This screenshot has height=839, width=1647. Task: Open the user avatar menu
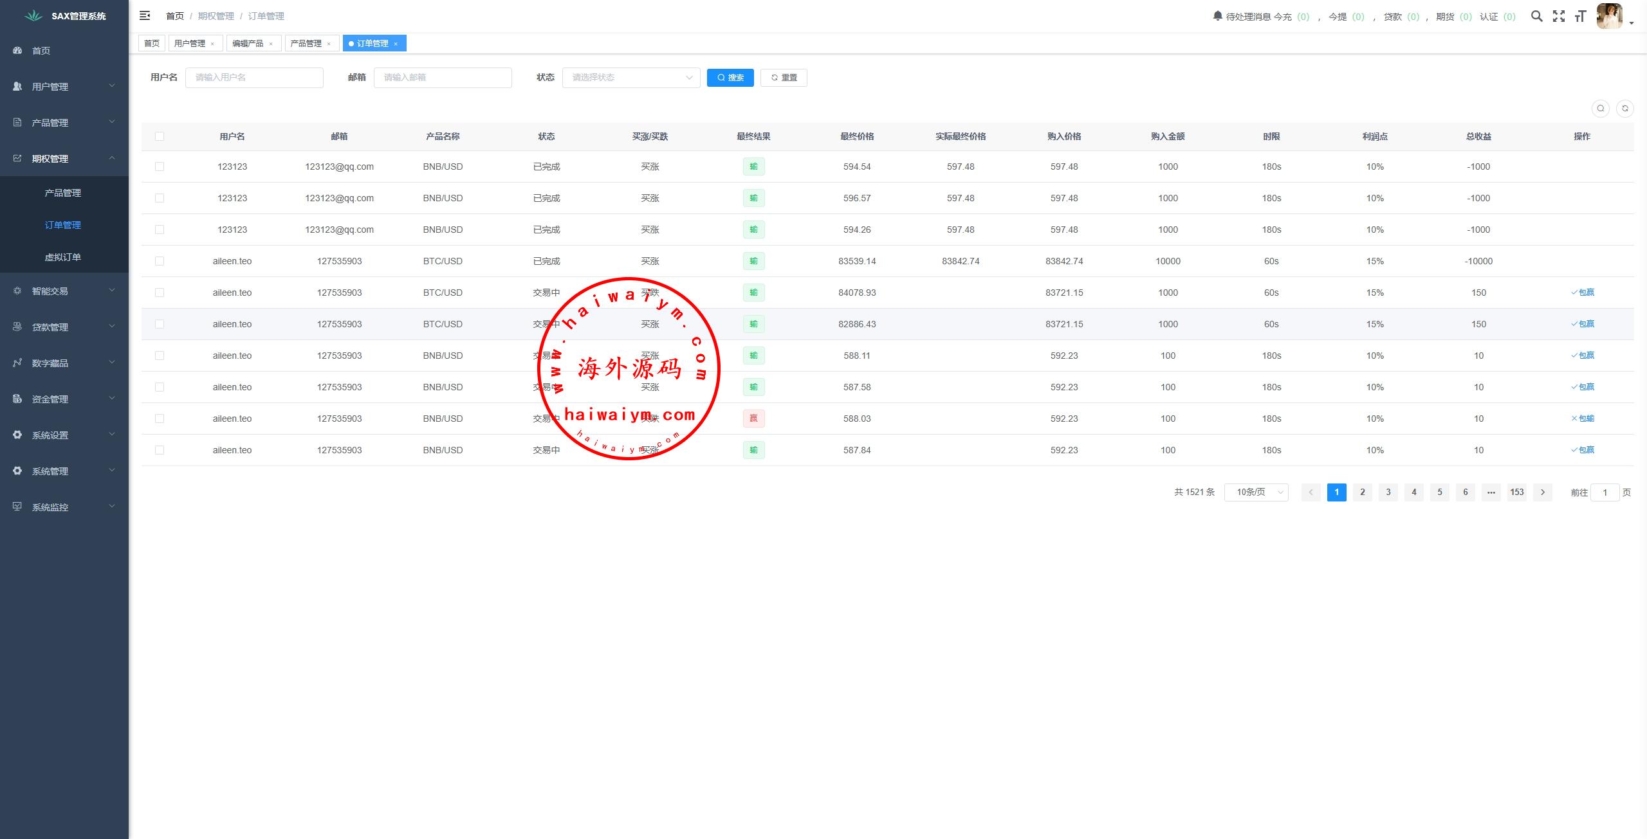1610,16
